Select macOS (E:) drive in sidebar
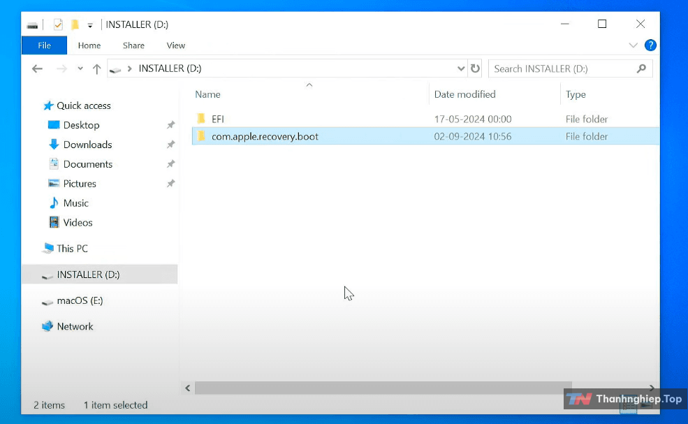The image size is (688, 424). pyautogui.click(x=80, y=300)
